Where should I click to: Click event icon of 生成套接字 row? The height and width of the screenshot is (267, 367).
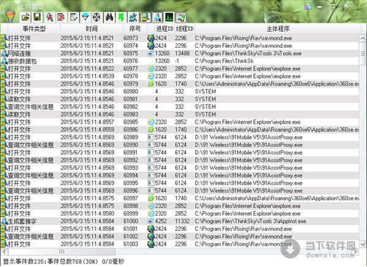pyautogui.click(x=4, y=221)
